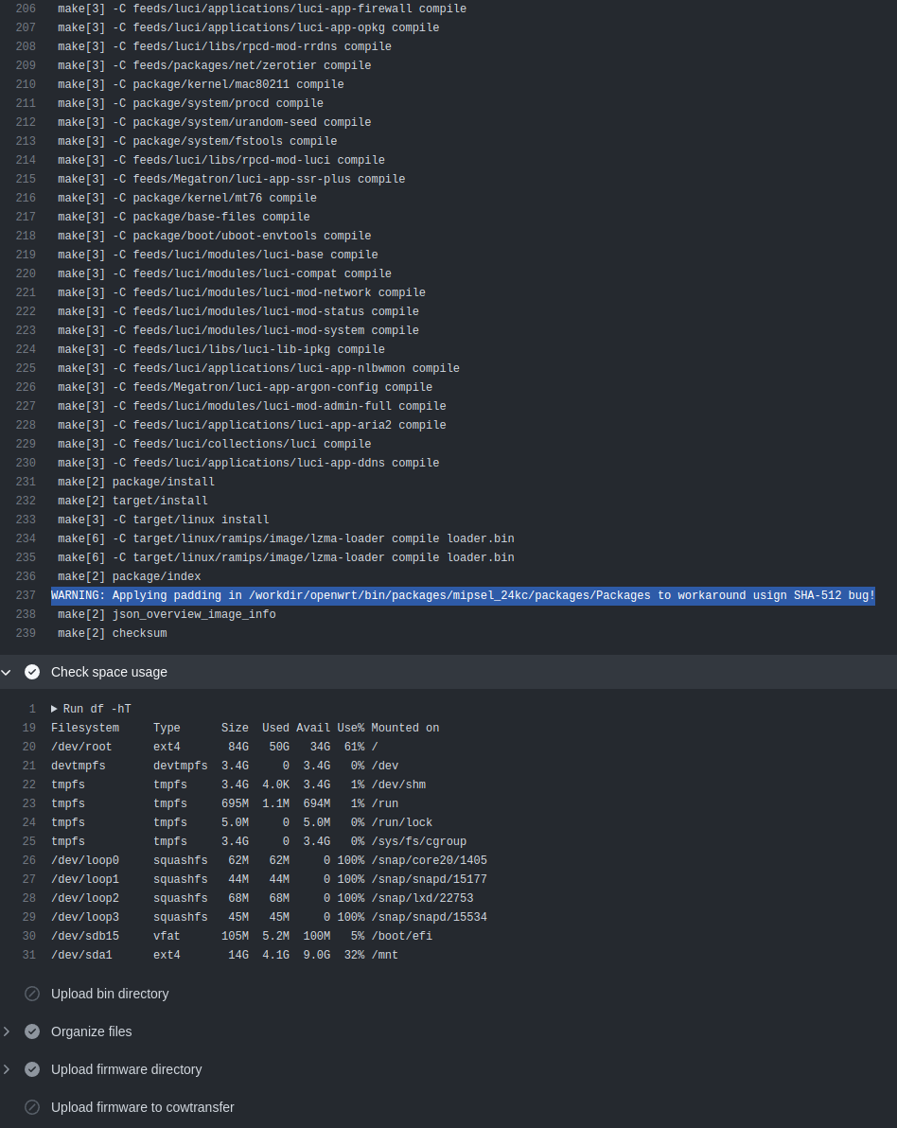Image resolution: width=897 pixels, height=1128 pixels.
Task: Click the df -hT command text
Action: pos(99,708)
